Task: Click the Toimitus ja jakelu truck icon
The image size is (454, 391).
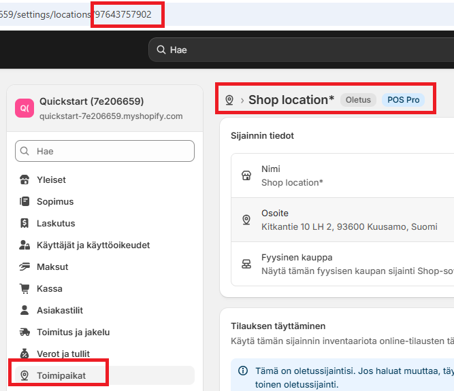Action: pos(25,333)
